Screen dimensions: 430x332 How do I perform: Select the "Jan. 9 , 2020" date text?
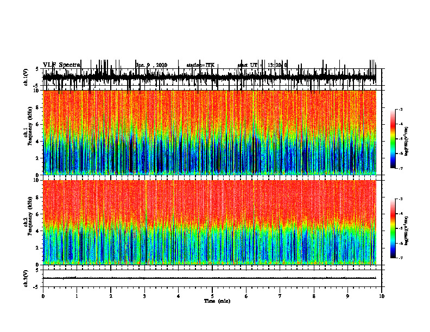(x=151, y=65)
